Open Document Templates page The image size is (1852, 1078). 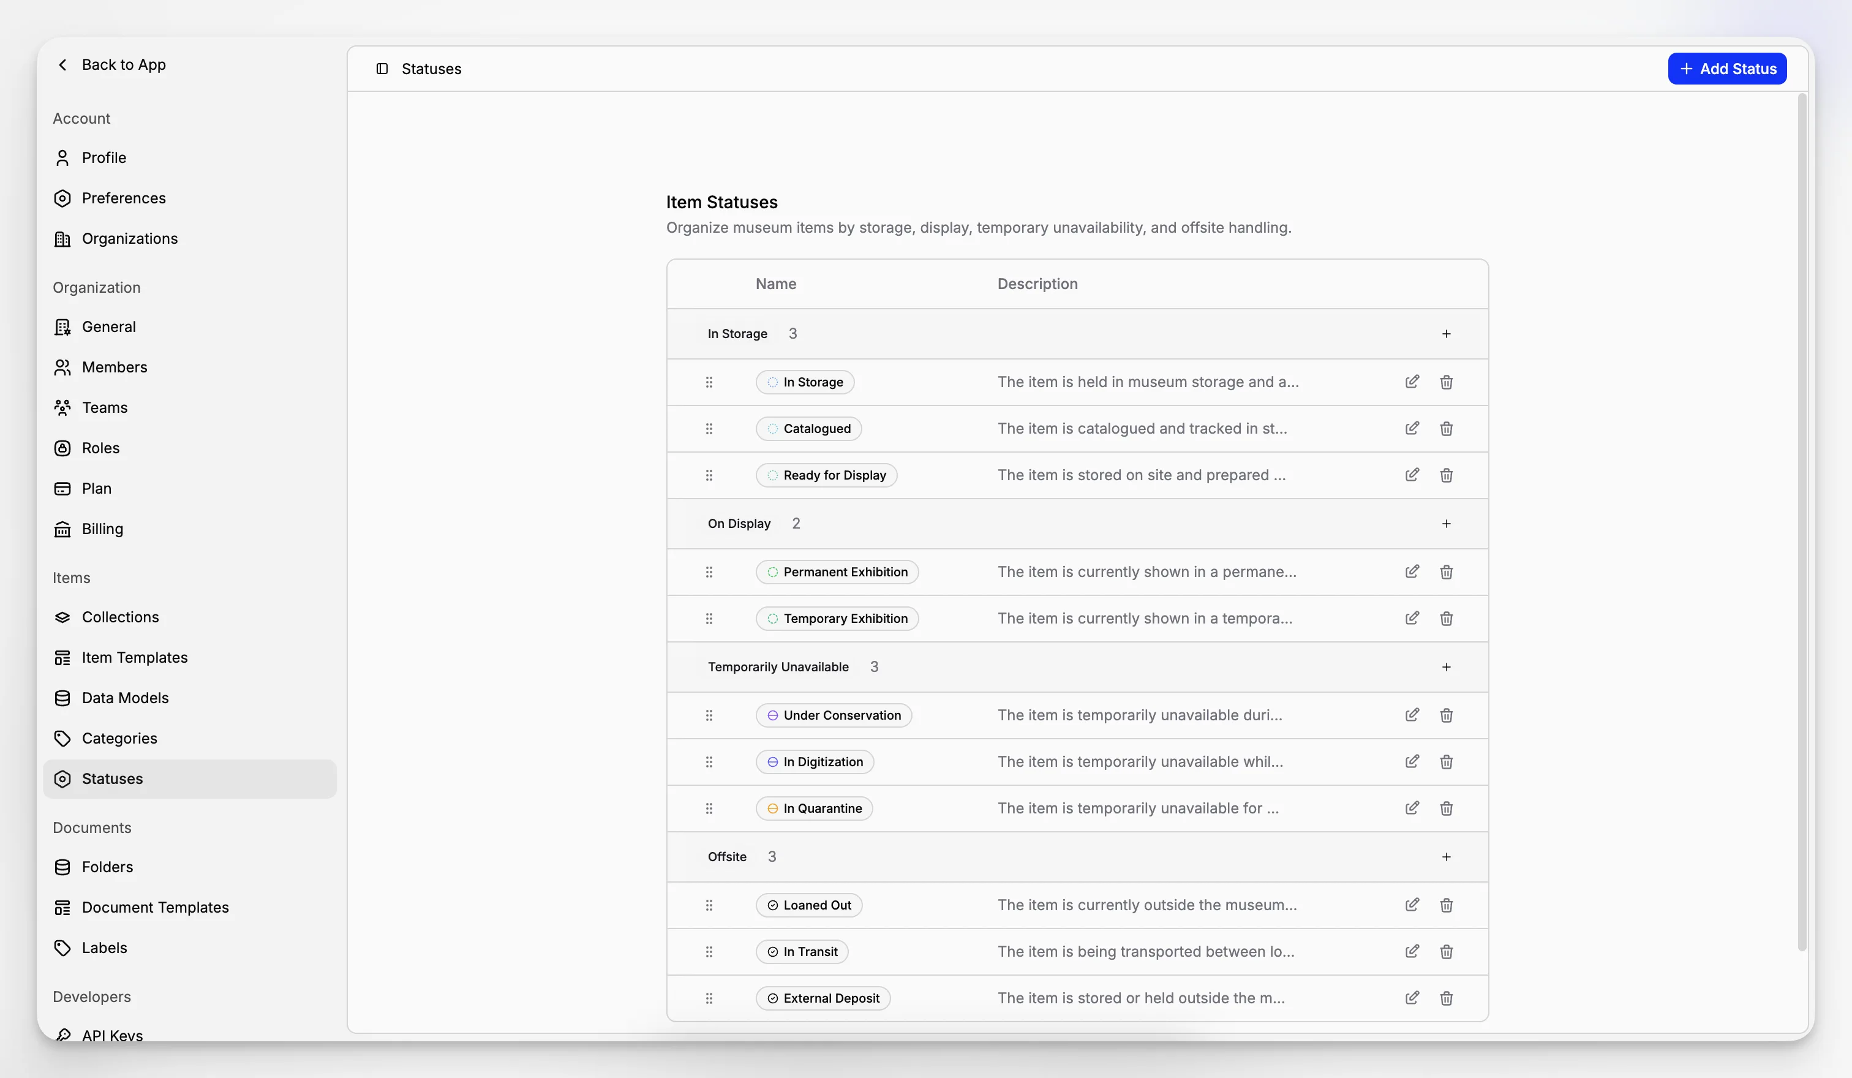[x=190, y=908]
